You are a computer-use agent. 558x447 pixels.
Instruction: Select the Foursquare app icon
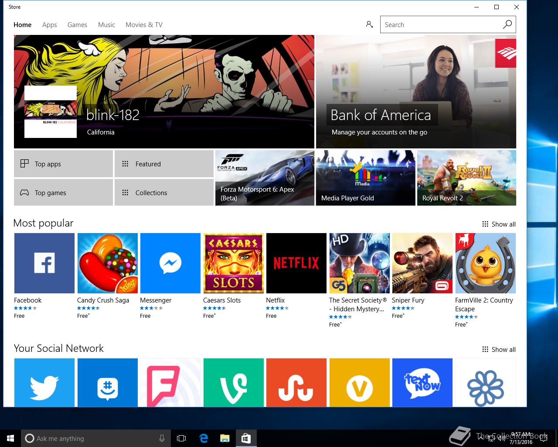(x=170, y=382)
